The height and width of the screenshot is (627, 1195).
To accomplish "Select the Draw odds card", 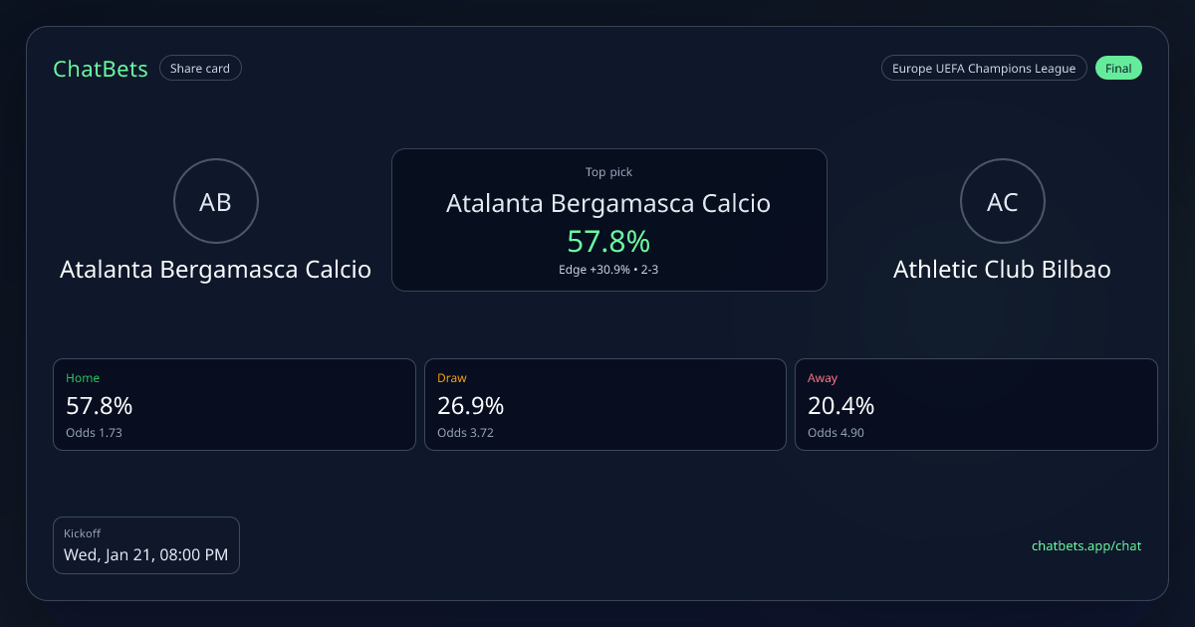I will click(x=605, y=404).
